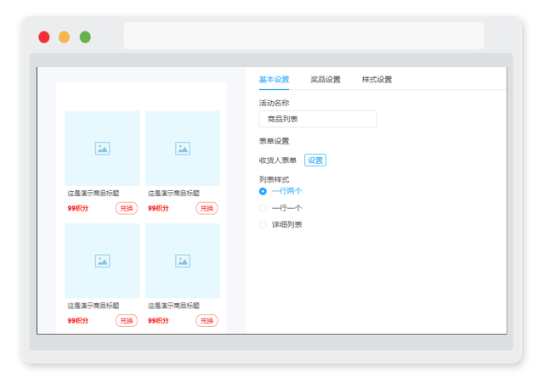The image size is (544, 383).
Task: Click the top-left card title 这是演示商品标题
Action: [93, 193]
